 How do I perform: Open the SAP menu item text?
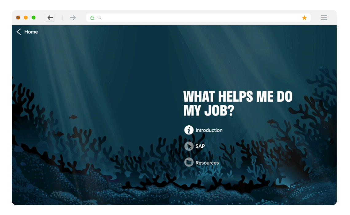(200, 147)
